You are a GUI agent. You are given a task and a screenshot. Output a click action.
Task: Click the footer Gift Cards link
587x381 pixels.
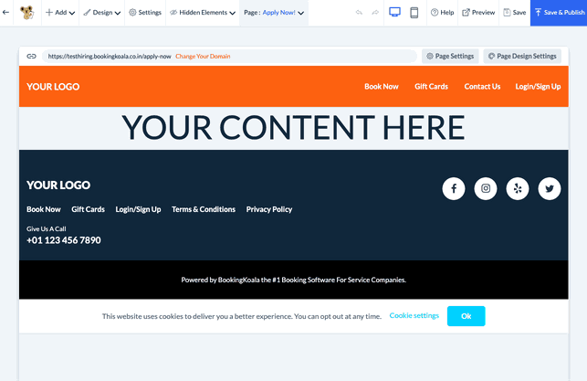(88, 209)
